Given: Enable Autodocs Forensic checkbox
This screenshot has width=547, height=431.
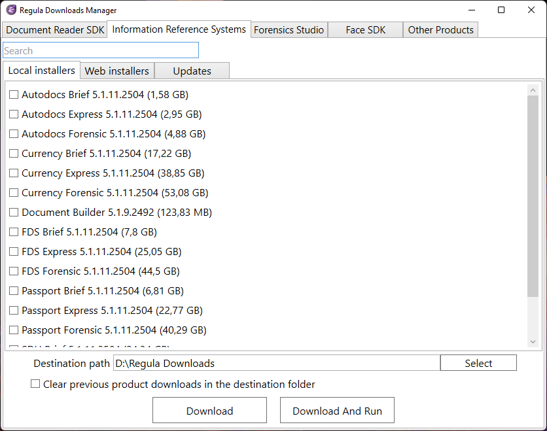Looking at the screenshot, I should point(14,134).
